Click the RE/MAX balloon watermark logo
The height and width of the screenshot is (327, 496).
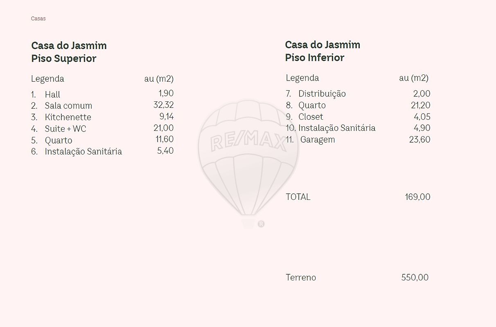[x=248, y=159]
